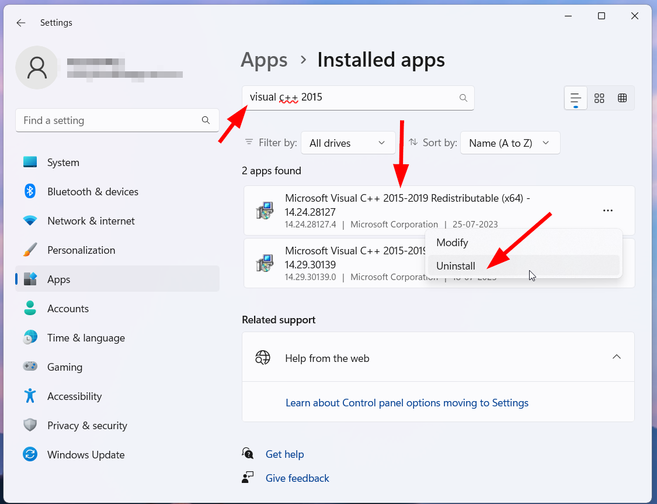The width and height of the screenshot is (657, 504).
Task: Choose Modify from the context menu
Action: (x=524, y=243)
